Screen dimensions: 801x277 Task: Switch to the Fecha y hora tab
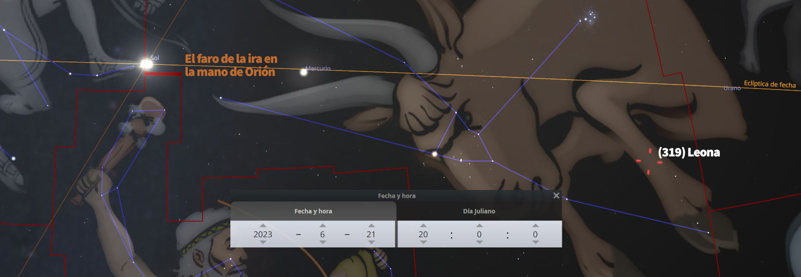[313, 211]
